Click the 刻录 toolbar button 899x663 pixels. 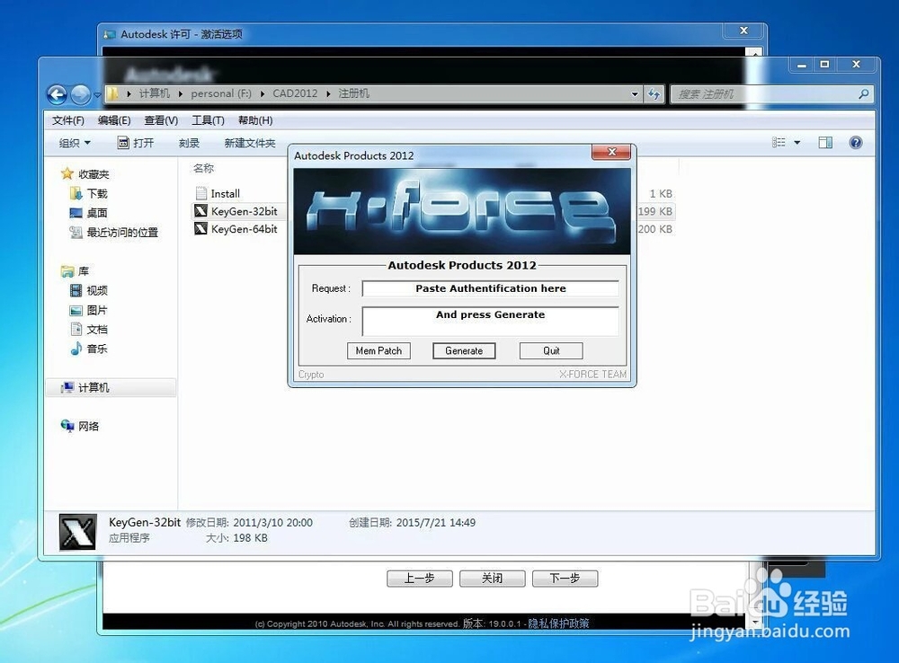pos(189,143)
